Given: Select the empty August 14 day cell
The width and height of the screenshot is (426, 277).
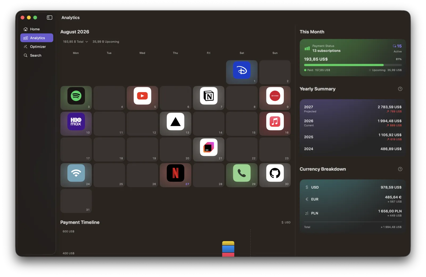Looking at the screenshot, I should [209, 124].
